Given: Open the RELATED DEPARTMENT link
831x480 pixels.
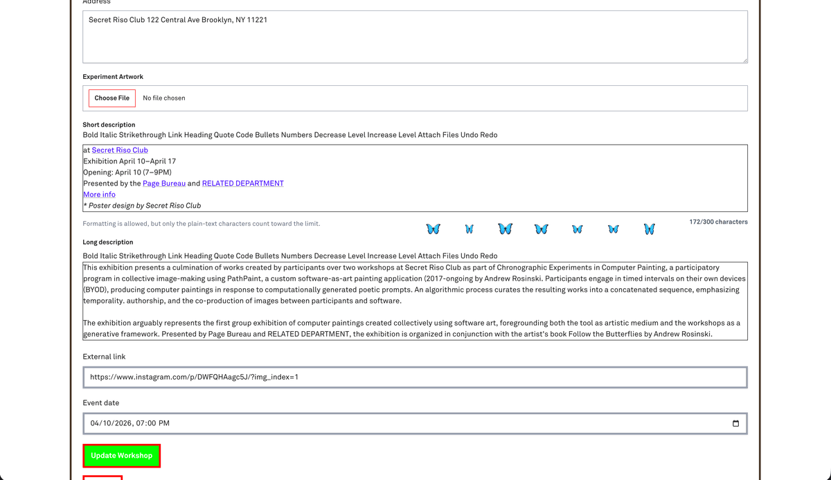Looking at the screenshot, I should click(x=243, y=184).
